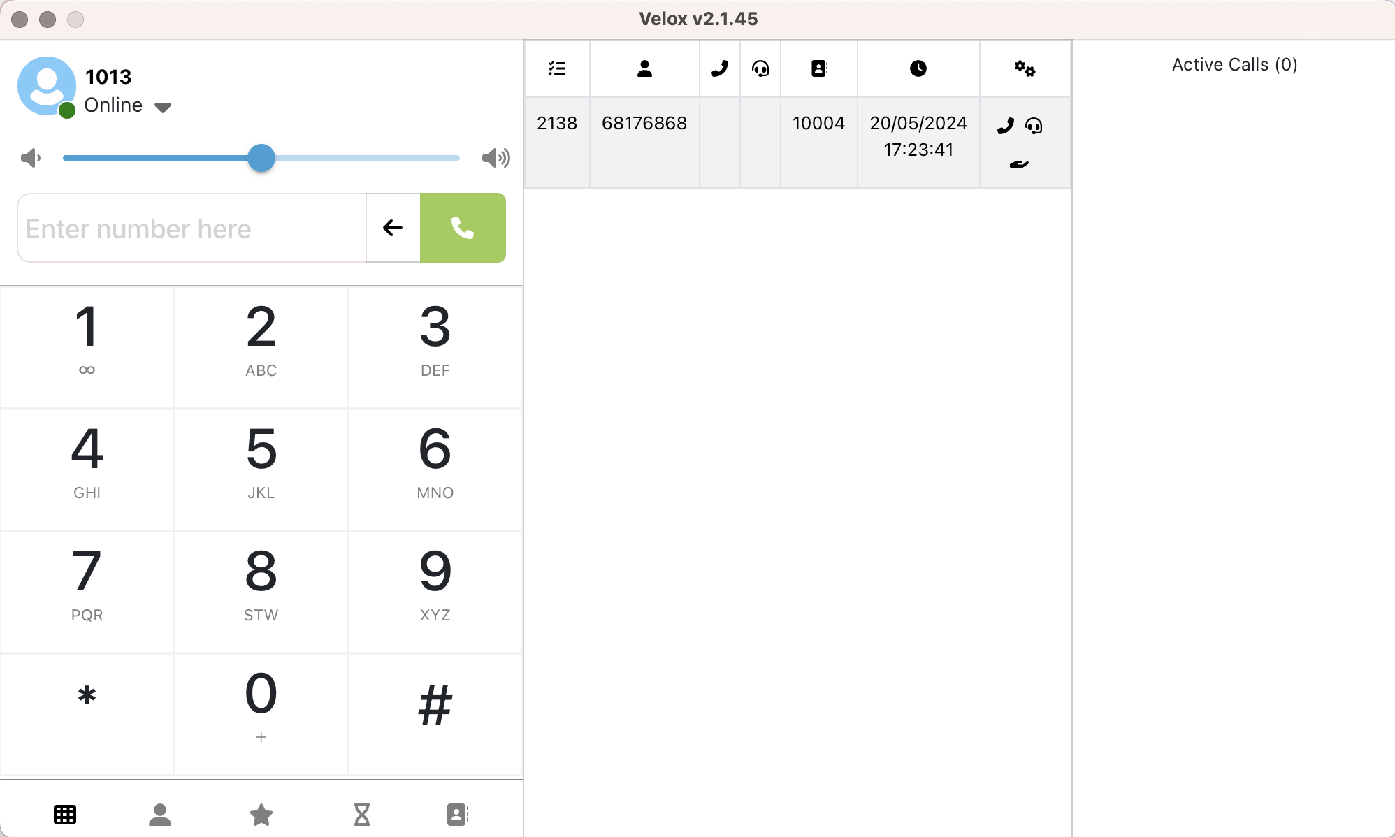The image size is (1395, 837).
Task: Click the person column header icon
Action: [x=644, y=68]
